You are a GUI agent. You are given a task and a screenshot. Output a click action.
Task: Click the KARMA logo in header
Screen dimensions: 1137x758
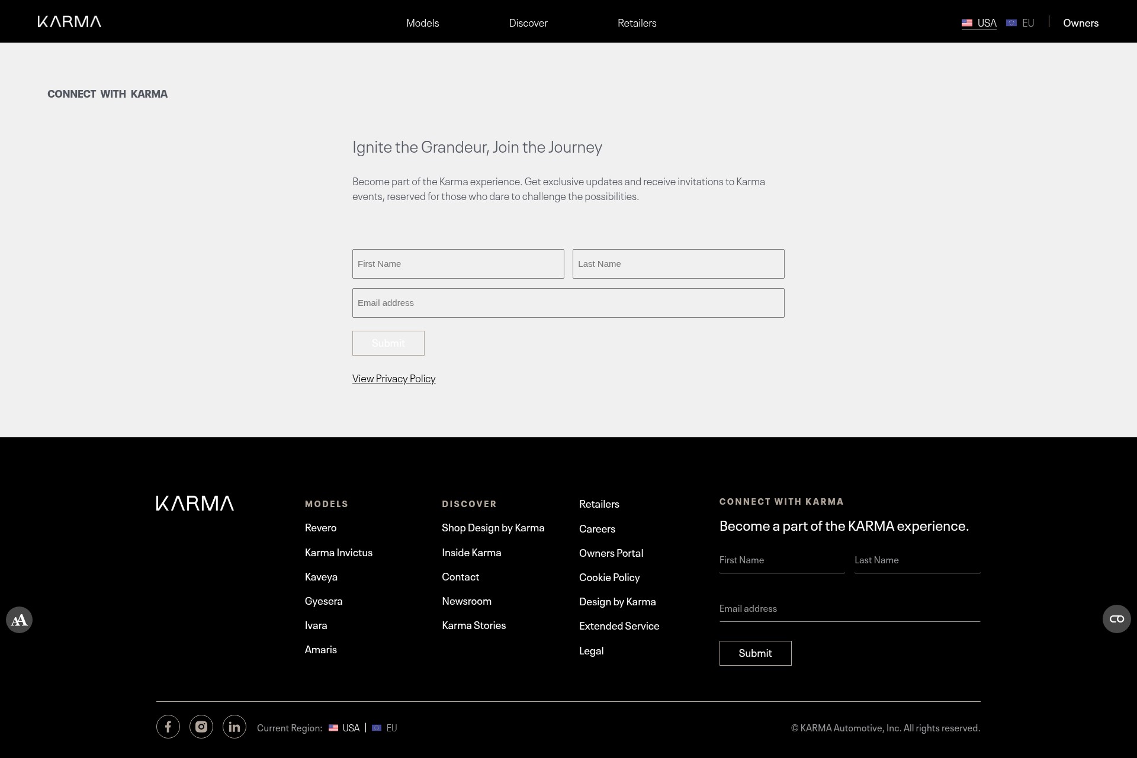pos(69,22)
